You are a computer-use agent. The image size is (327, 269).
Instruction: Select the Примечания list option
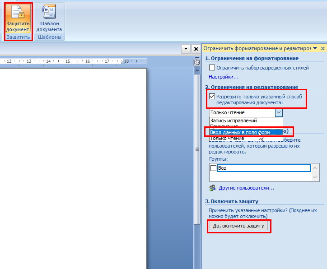point(246,126)
